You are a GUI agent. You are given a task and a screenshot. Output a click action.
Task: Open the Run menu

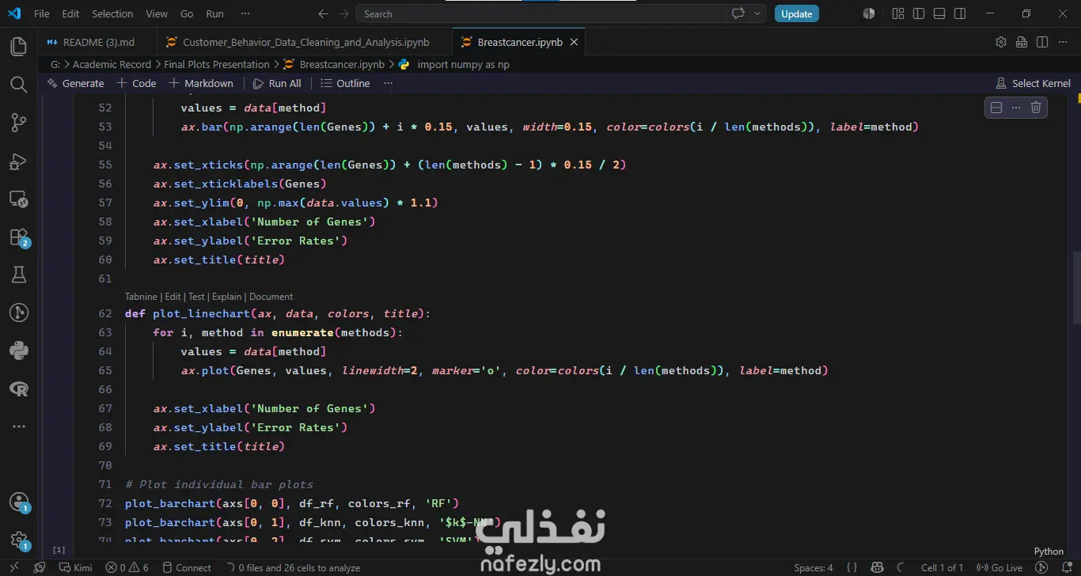point(214,13)
